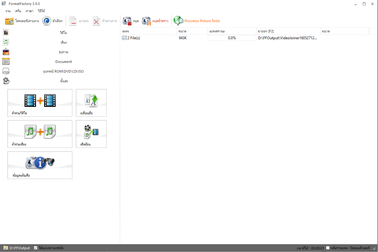This screenshot has width=378, height=252.
Task: Open the media file info tool
Action: [40, 165]
